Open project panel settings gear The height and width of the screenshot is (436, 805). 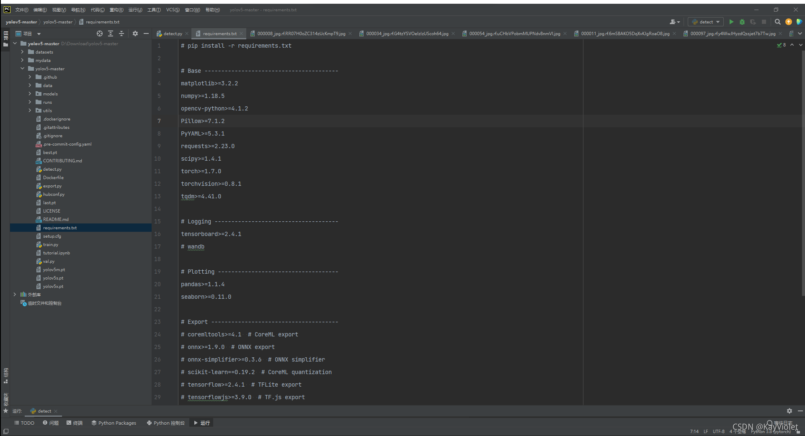click(135, 33)
